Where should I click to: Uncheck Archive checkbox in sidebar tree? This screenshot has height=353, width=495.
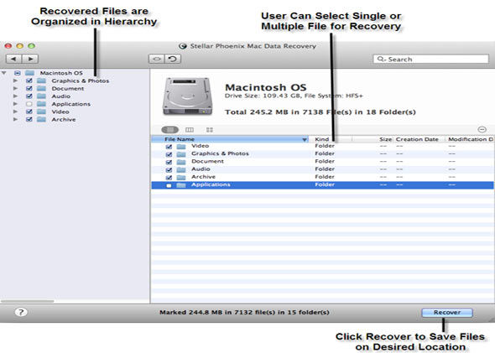pos(29,119)
